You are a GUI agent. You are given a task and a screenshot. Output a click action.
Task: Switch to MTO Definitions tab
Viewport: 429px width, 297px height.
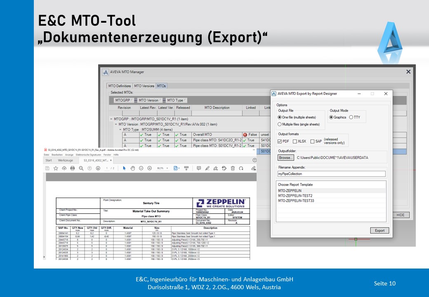point(120,86)
